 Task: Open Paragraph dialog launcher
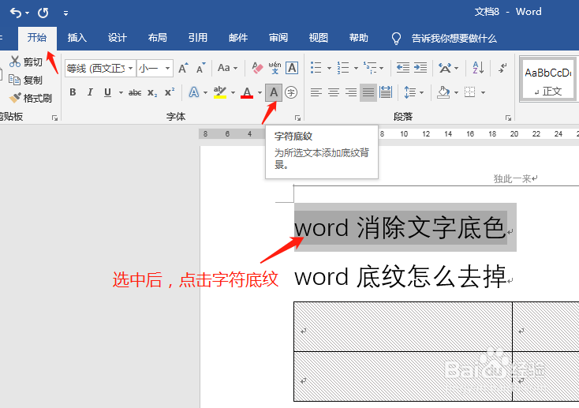click(x=509, y=118)
